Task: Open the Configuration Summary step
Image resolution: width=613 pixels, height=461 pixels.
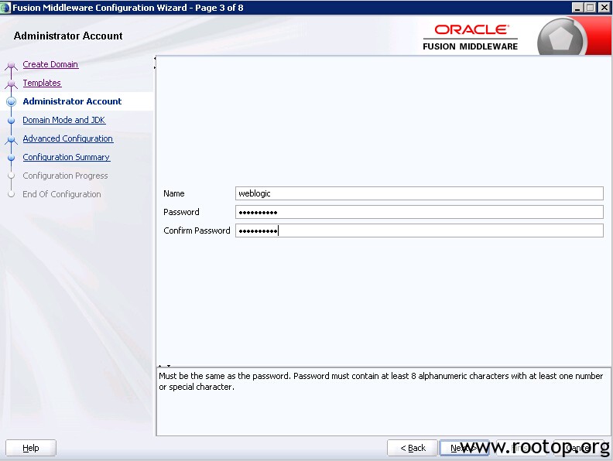Action: [67, 157]
